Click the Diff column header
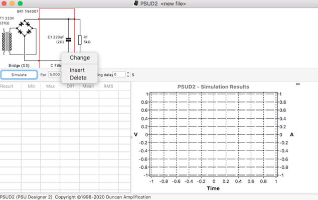Screen dimensions: 318x200 tap(70, 86)
